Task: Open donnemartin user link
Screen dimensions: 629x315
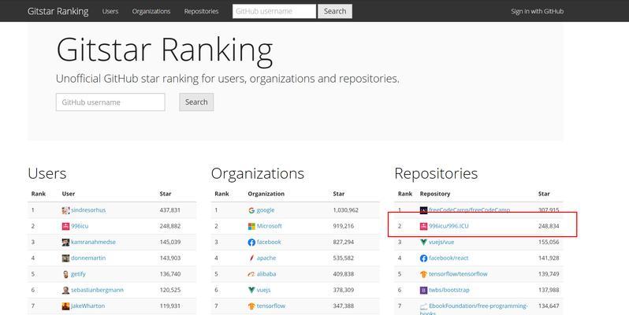Action: pyautogui.click(x=88, y=258)
